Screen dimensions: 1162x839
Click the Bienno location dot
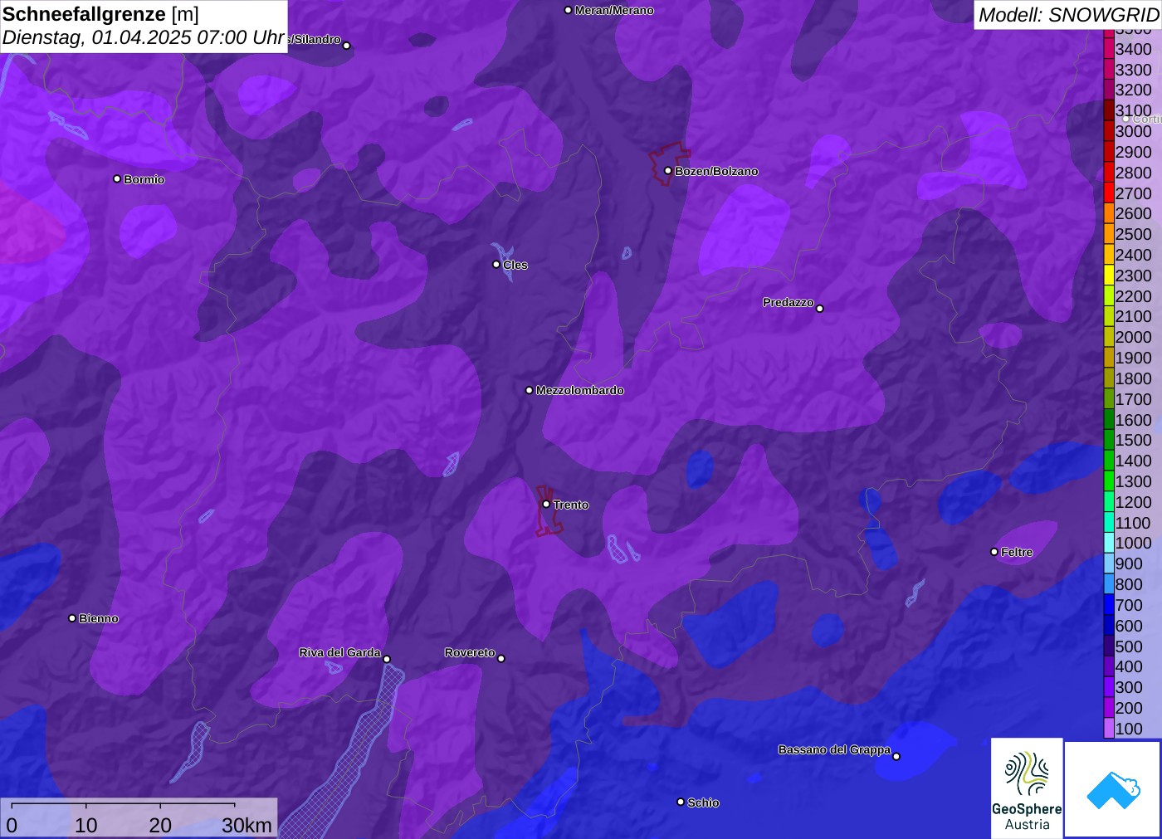click(x=72, y=618)
